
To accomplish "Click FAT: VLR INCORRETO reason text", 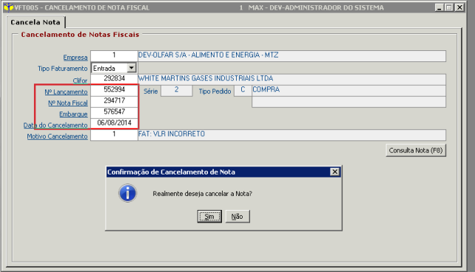I will click(x=172, y=134).
